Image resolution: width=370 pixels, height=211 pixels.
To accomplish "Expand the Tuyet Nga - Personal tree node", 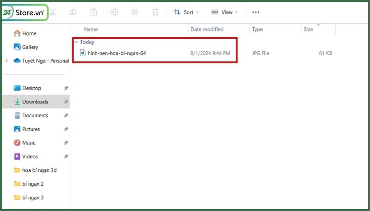I will (x=6, y=60).
